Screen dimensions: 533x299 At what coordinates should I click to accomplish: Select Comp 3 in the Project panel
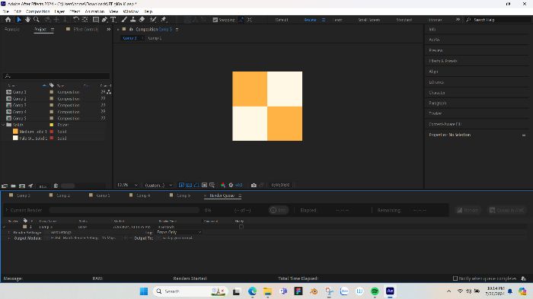click(19, 105)
